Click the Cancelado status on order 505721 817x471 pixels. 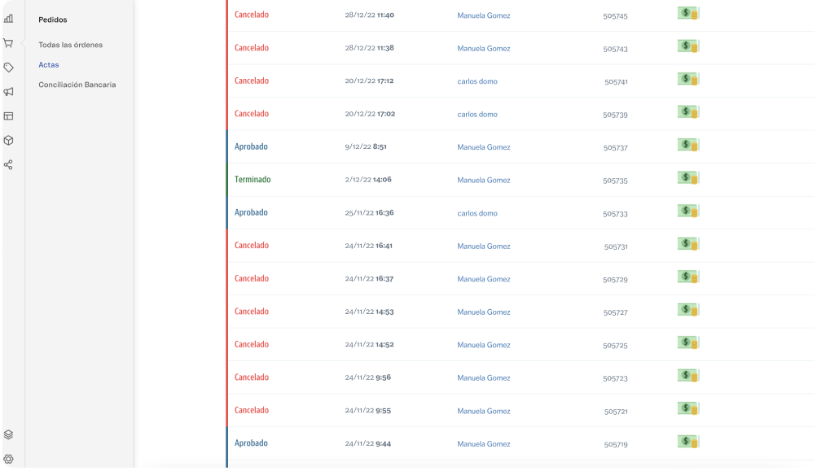tap(252, 411)
